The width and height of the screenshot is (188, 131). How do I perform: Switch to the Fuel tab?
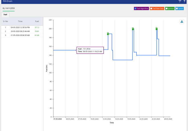pyautogui.click(x=5, y=14)
